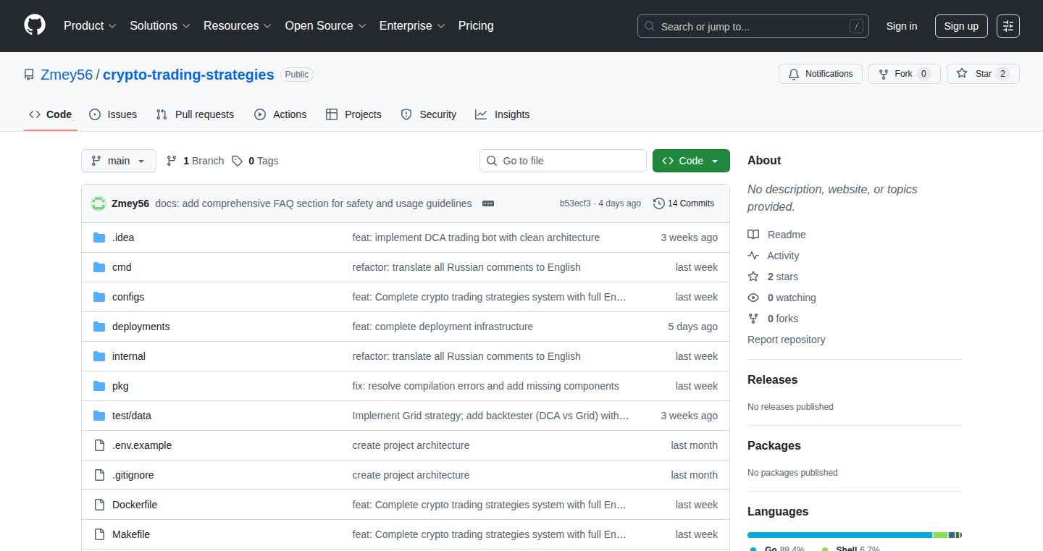
Task: Open the Solutions dropdown menu
Action: tap(160, 26)
